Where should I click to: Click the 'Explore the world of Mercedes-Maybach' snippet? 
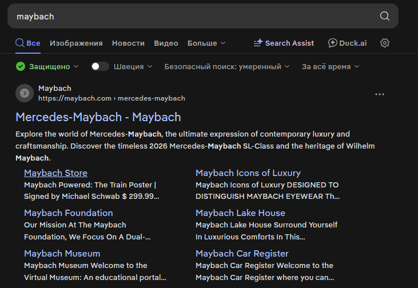(195, 146)
